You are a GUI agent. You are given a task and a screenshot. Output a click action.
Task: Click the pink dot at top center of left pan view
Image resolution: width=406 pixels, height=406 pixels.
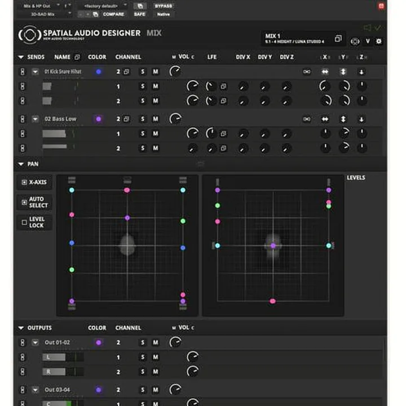(127, 191)
